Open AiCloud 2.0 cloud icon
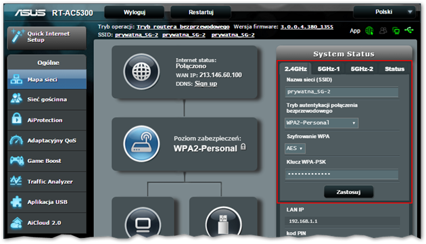Viewport: 426px width, 244px height. (16, 222)
